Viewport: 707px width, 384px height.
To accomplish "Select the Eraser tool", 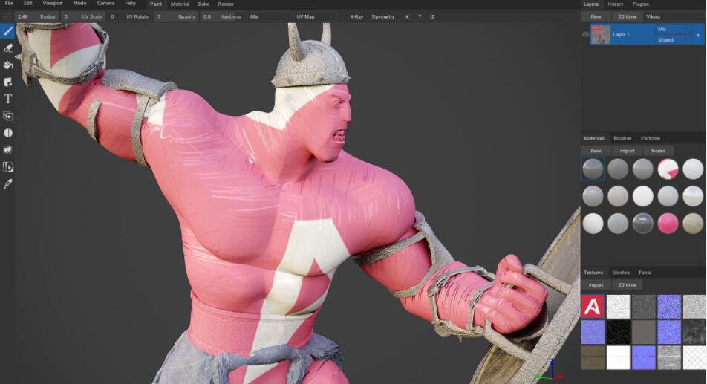I will [8, 48].
